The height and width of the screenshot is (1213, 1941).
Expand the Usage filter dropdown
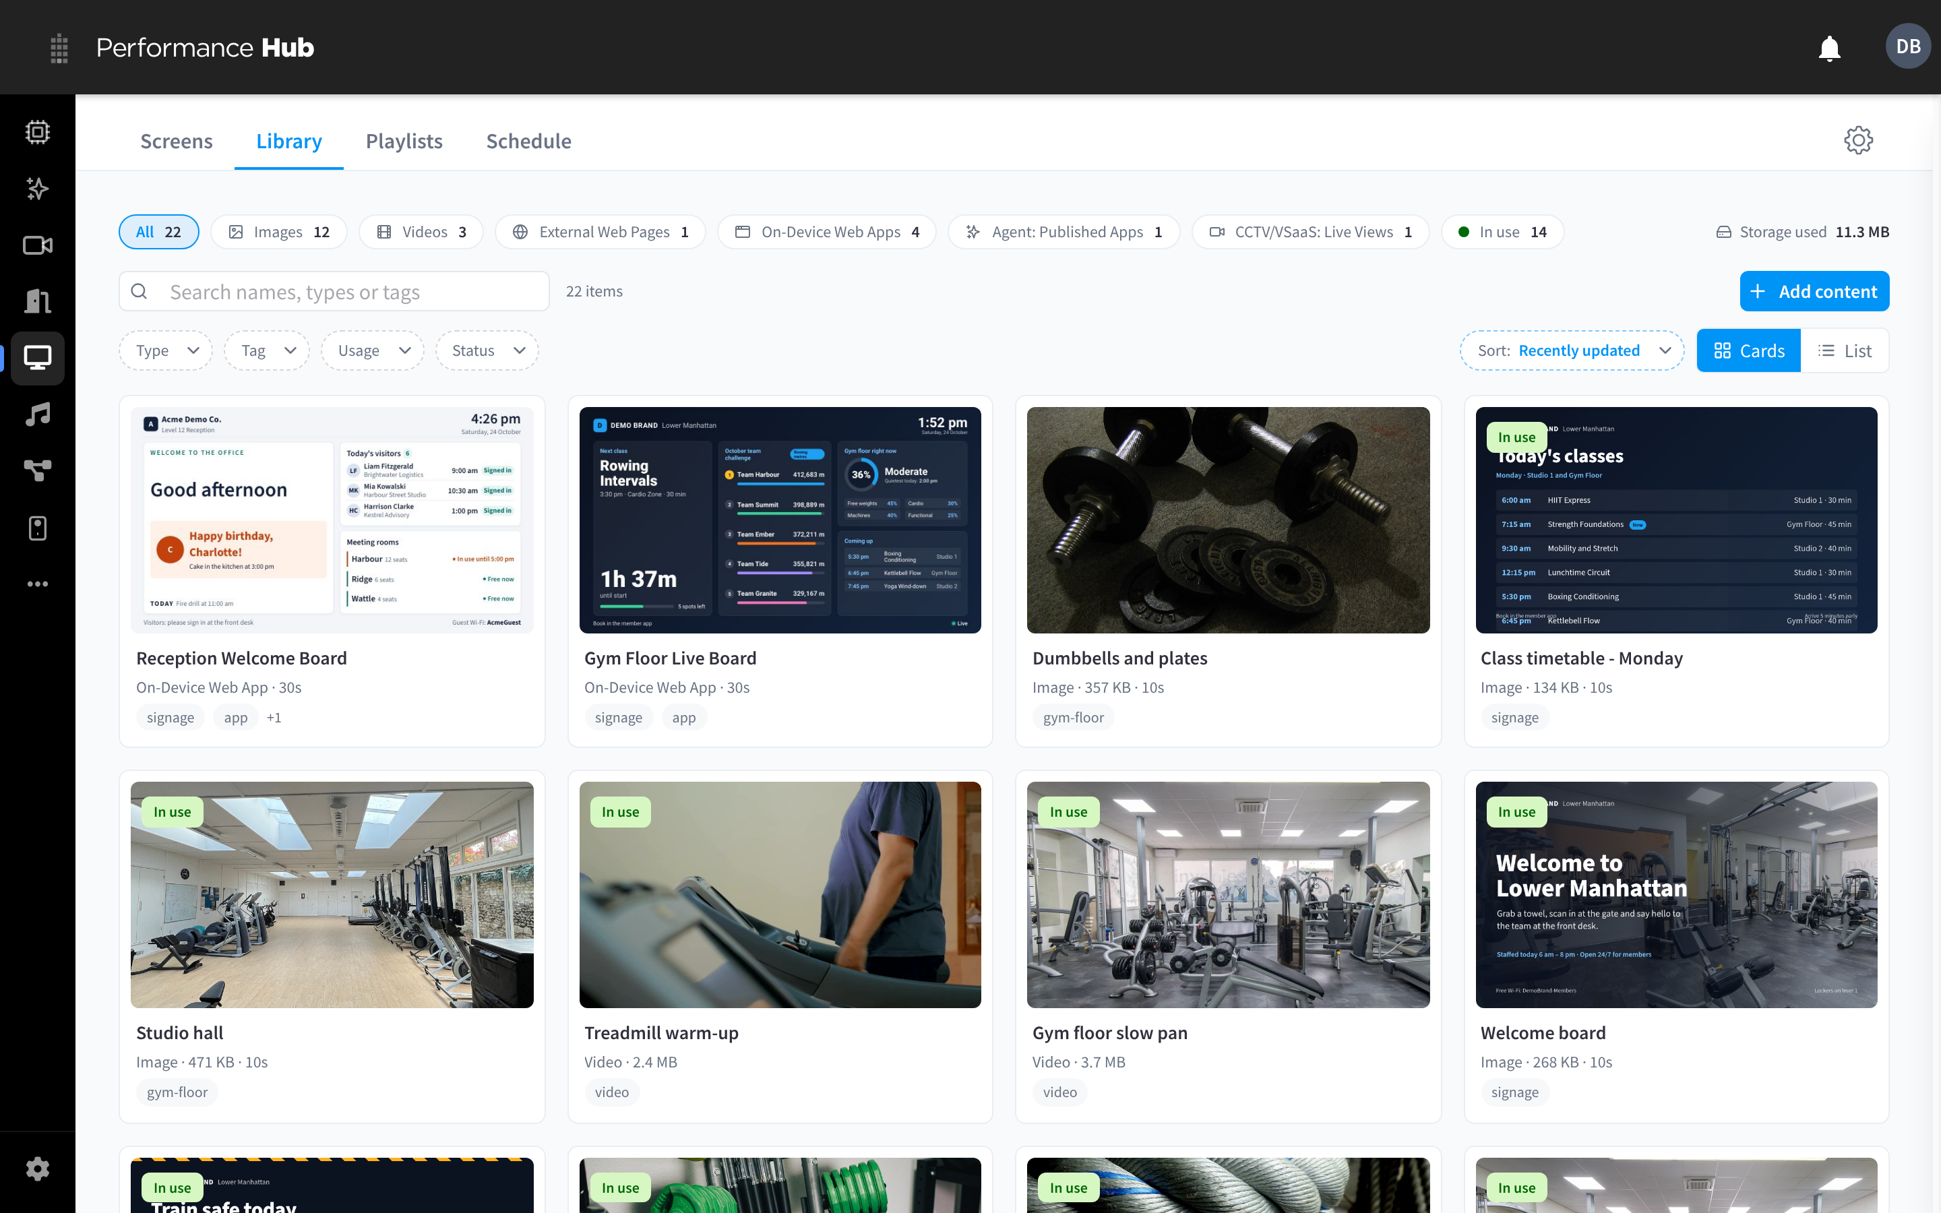373,350
